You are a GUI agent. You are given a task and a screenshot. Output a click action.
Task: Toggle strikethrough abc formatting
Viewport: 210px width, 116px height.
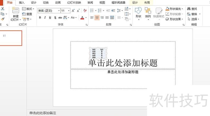click(60, 17)
